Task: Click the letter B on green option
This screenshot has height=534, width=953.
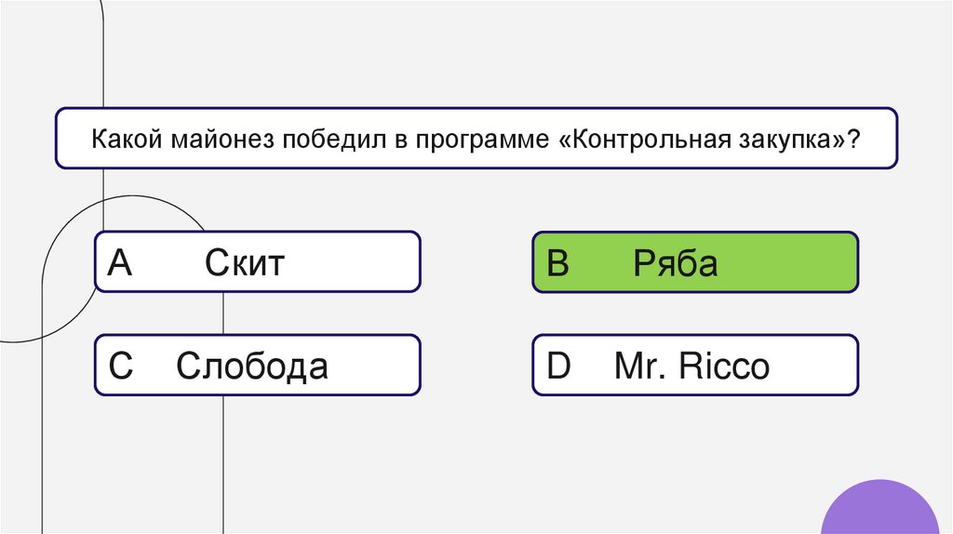Action: pyautogui.click(x=557, y=264)
